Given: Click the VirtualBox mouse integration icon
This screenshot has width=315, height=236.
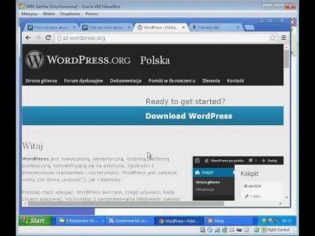Looking at the screenshot, I should tap(256, 229).
